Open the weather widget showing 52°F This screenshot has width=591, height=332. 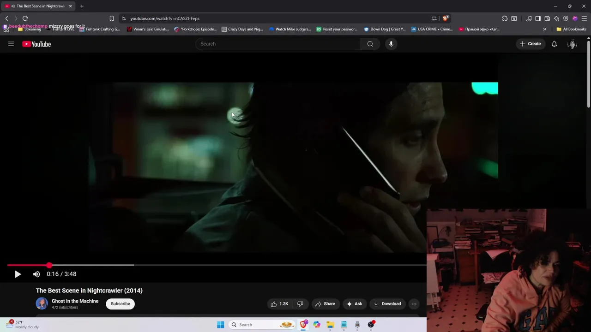[x=23, y=325]
